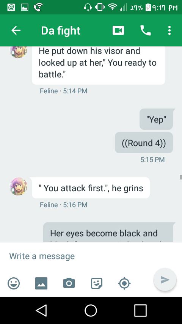The height and width of the screenshot is (324, 182).
Task: Tap the conversation scrollbar handle
Action: pos(181,177)
